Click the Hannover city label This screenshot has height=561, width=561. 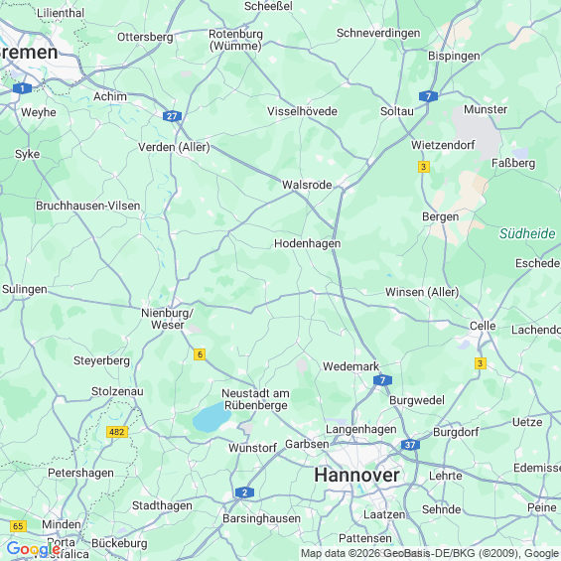357,476
